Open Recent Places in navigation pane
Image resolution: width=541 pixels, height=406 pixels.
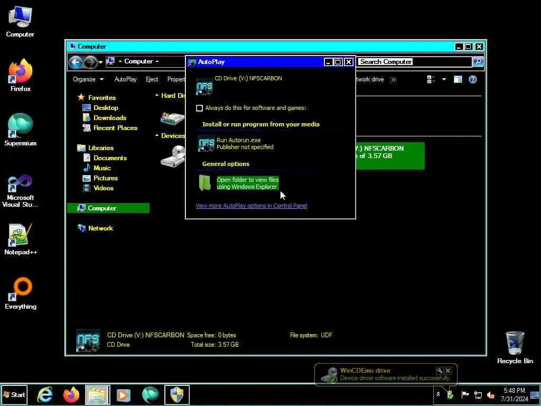pyautogui.click(x=115, y=128)
